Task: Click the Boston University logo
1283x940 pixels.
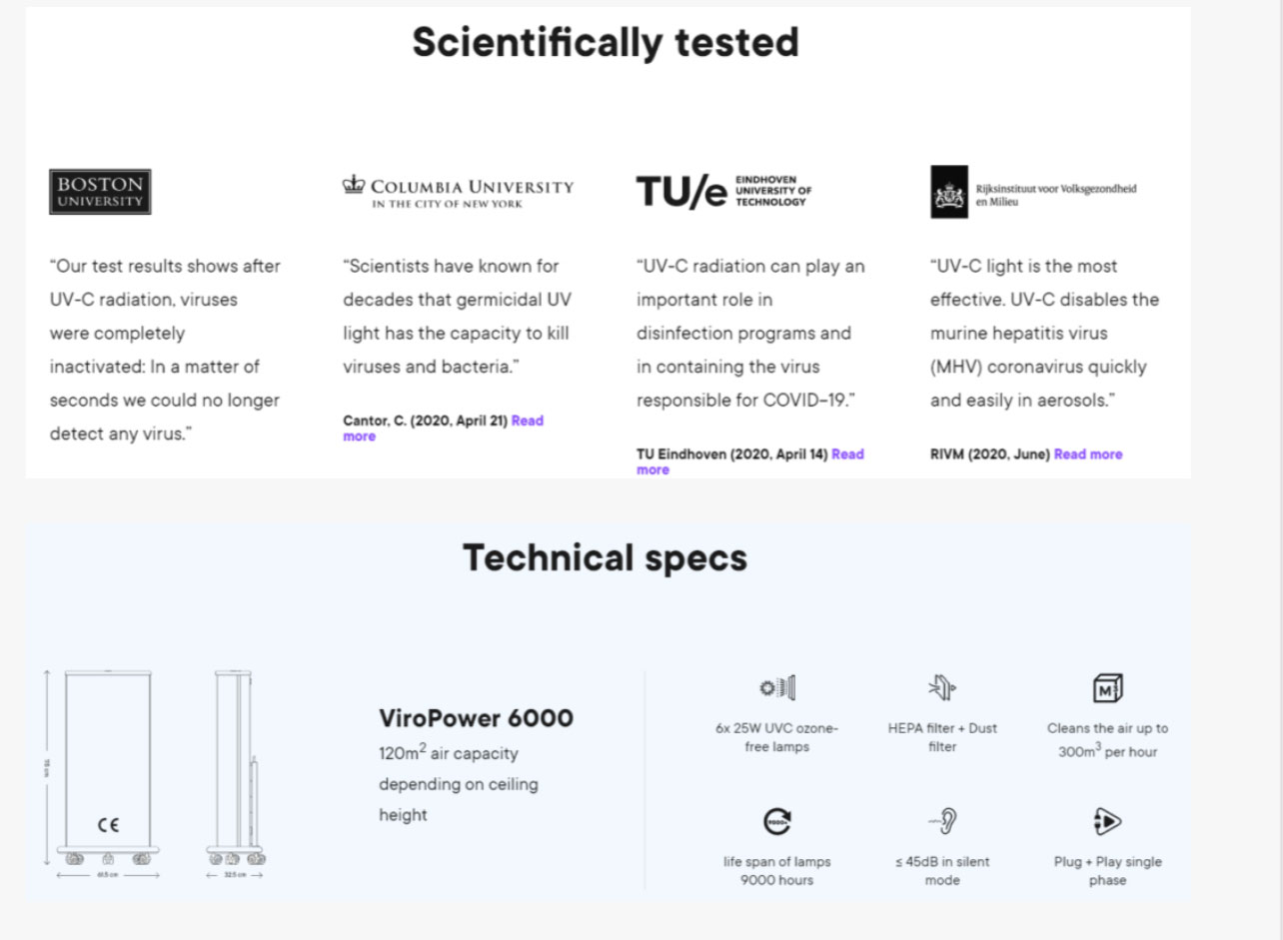Action: click(100, 192)
